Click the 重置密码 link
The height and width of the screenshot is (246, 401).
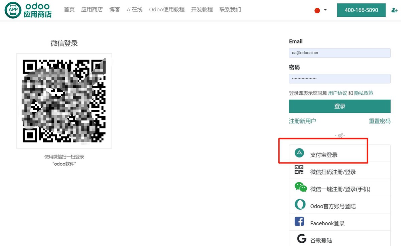click(380, 121)
